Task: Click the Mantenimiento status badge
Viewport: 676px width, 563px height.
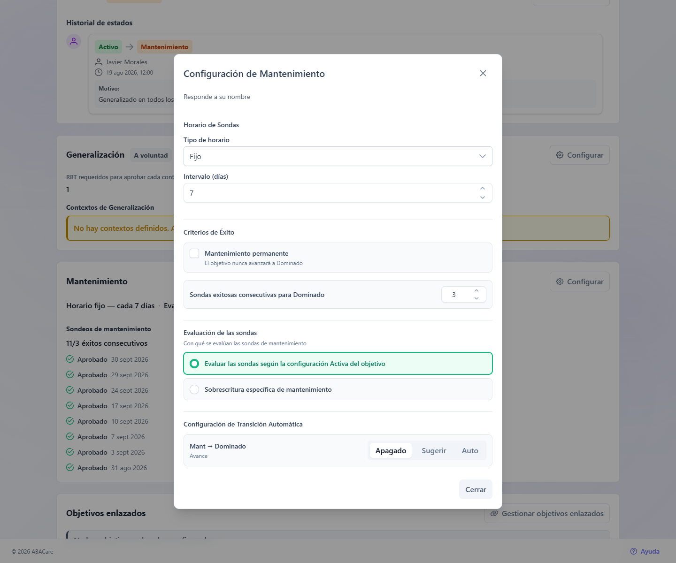Action: 165,47
